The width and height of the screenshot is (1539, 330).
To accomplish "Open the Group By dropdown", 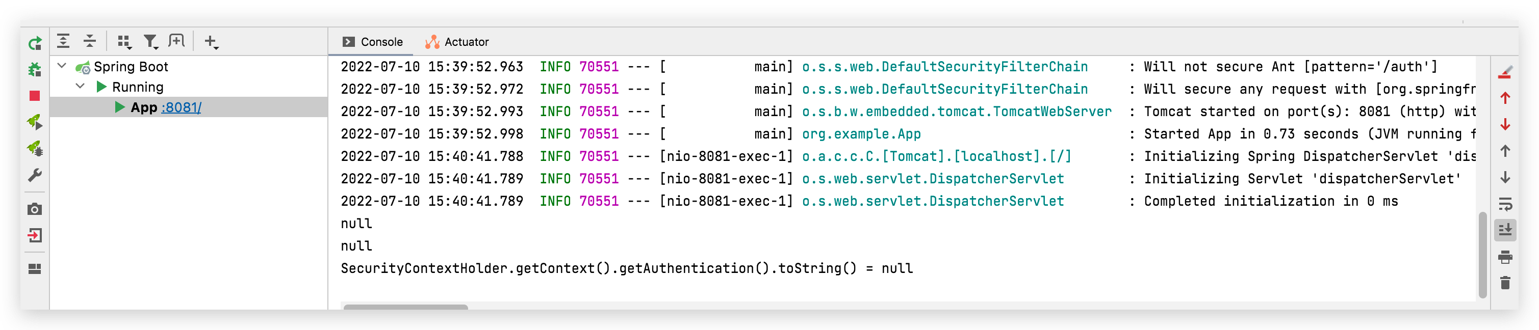I will [x=124, y=41].
